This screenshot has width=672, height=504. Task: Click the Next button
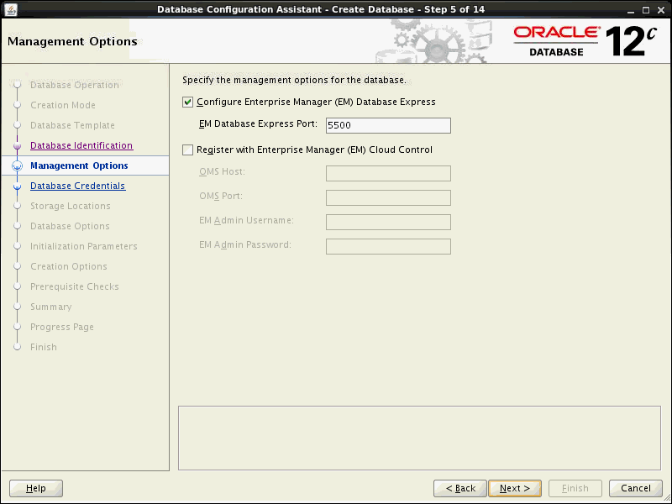pos(515,488)
